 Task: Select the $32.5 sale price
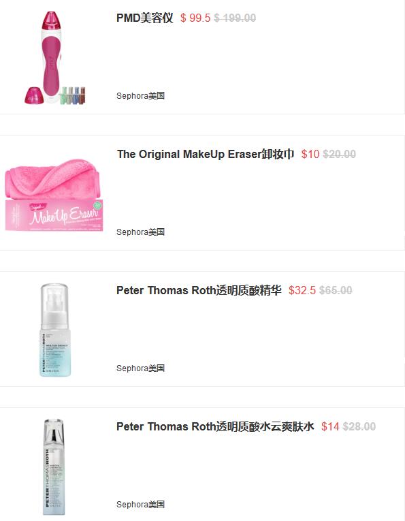point(302,290)
